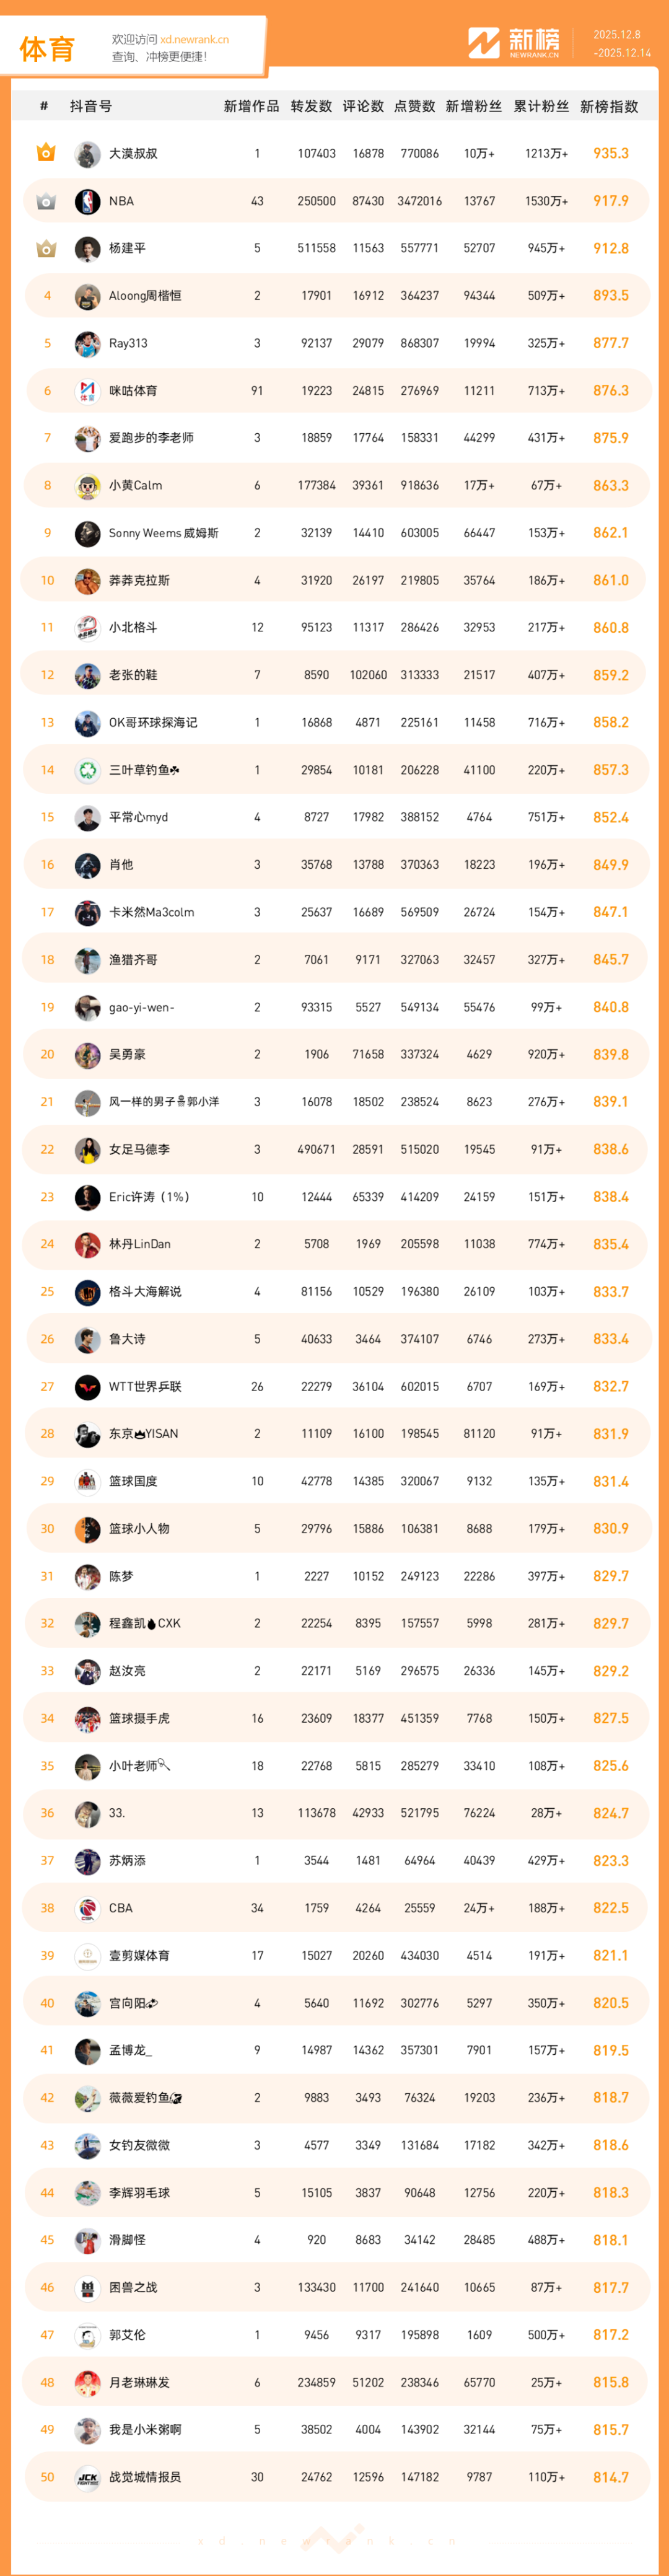Click the gold crown badge for rank one

pos(46,153)
